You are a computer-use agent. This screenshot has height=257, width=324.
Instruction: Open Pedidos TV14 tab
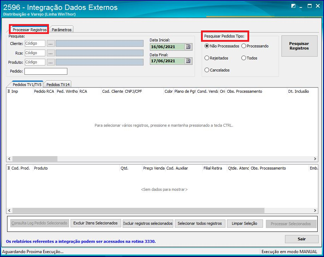click(58, 85)
